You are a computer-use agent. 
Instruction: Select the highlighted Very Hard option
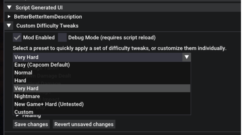(26, 88)
